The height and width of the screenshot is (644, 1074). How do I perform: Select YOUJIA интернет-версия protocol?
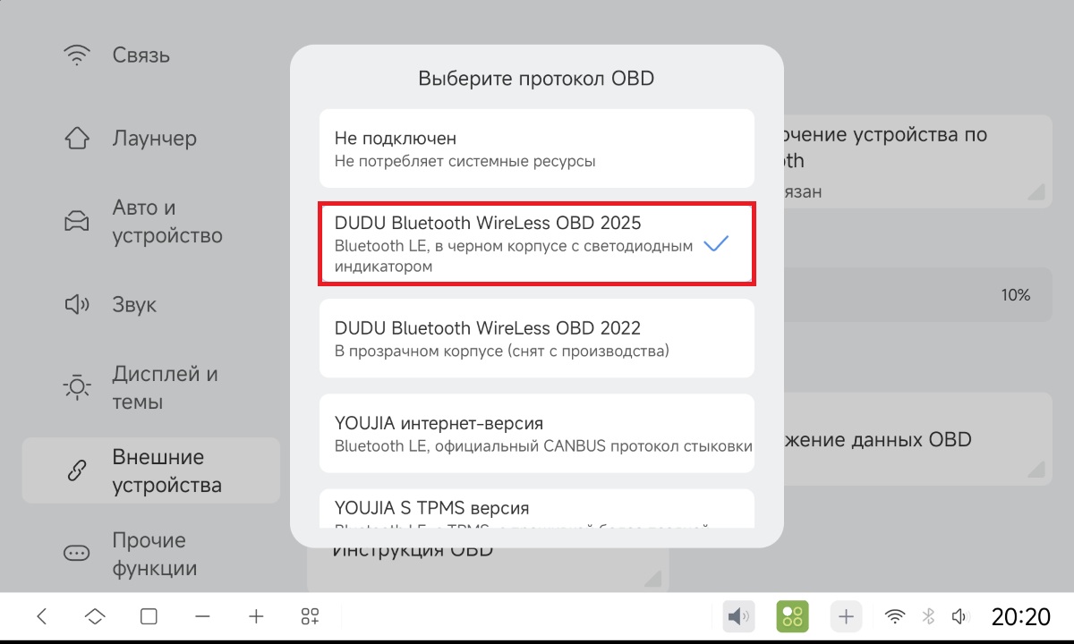click(536, 433)
